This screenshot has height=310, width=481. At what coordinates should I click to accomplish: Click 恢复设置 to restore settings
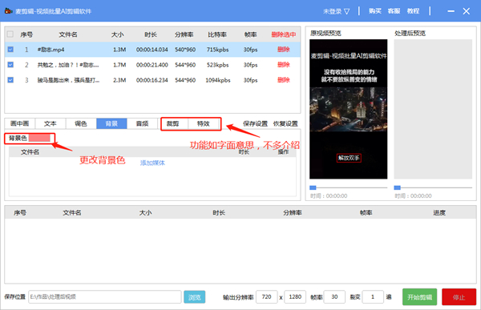click(x=285, y=123)
